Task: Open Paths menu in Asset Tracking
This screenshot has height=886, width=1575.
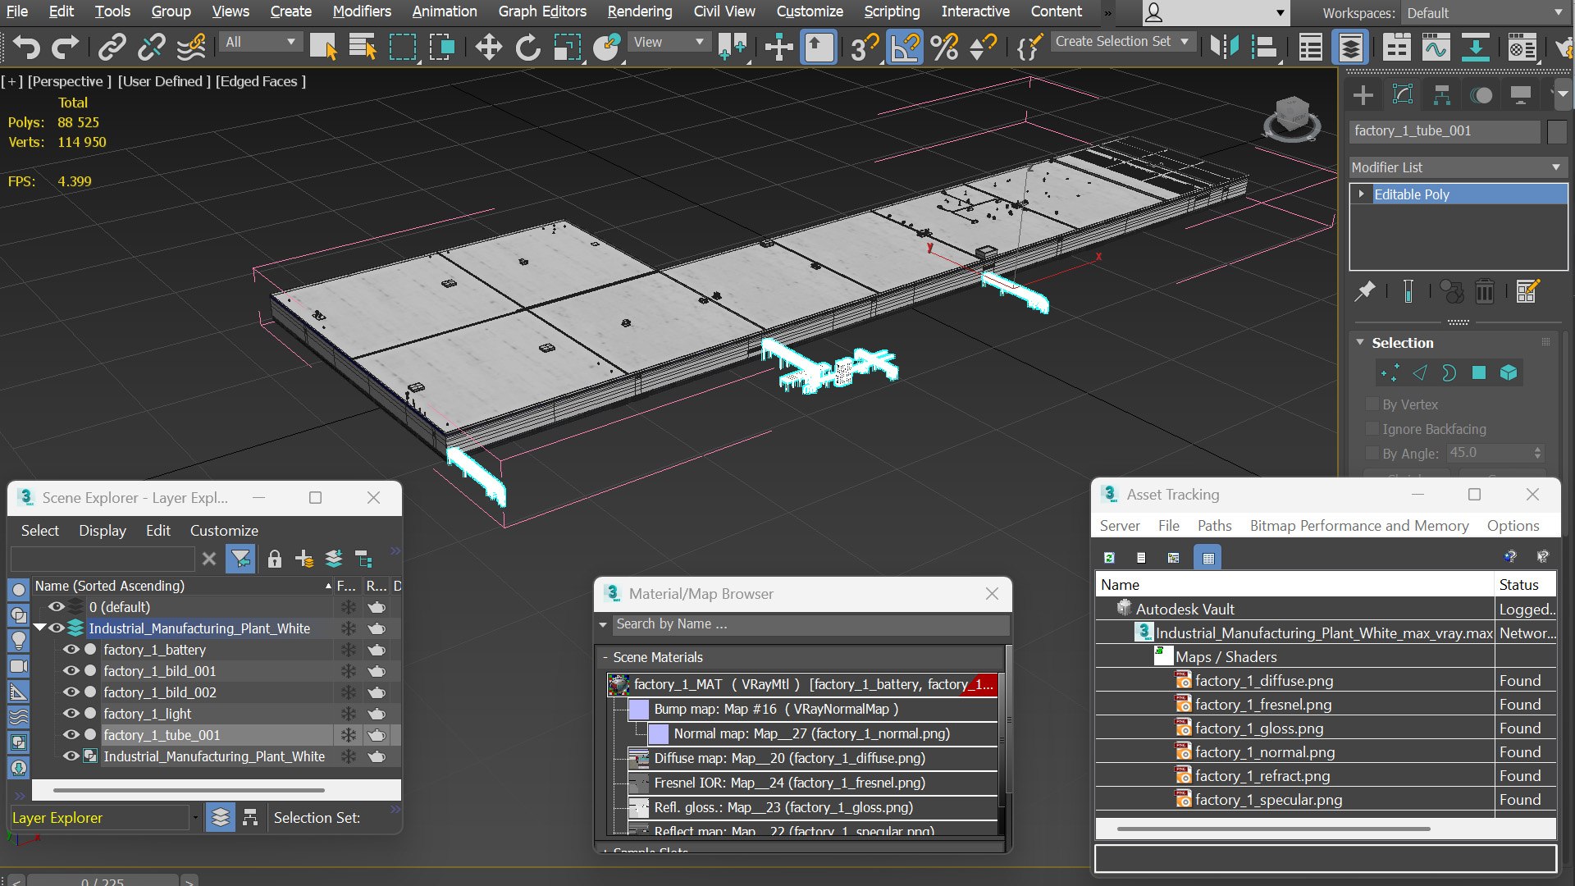Action: (x=1214, y=526)
